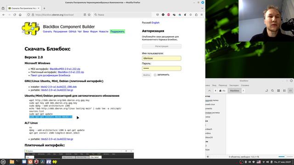This screenshot has height=165, width=294.
Task: Switch site language to English
Action: (155, 22)
